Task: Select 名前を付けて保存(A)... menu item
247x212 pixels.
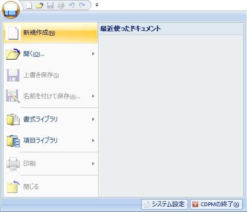Action: 50,96
